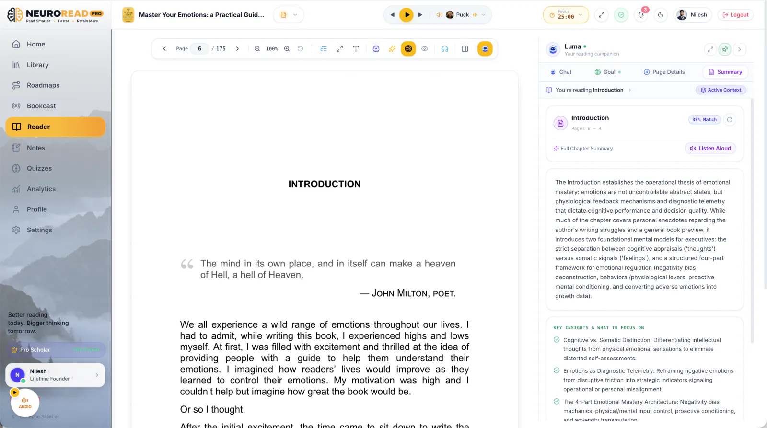Click the Logout button
Image resolution: width=767 pixels, height=428 pixels.
tap(735, 15)
